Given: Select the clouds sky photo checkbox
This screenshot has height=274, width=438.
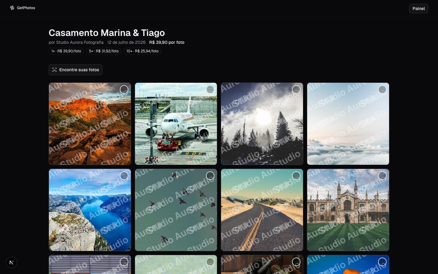Looking at the screenshot, I should pos(382,90).
